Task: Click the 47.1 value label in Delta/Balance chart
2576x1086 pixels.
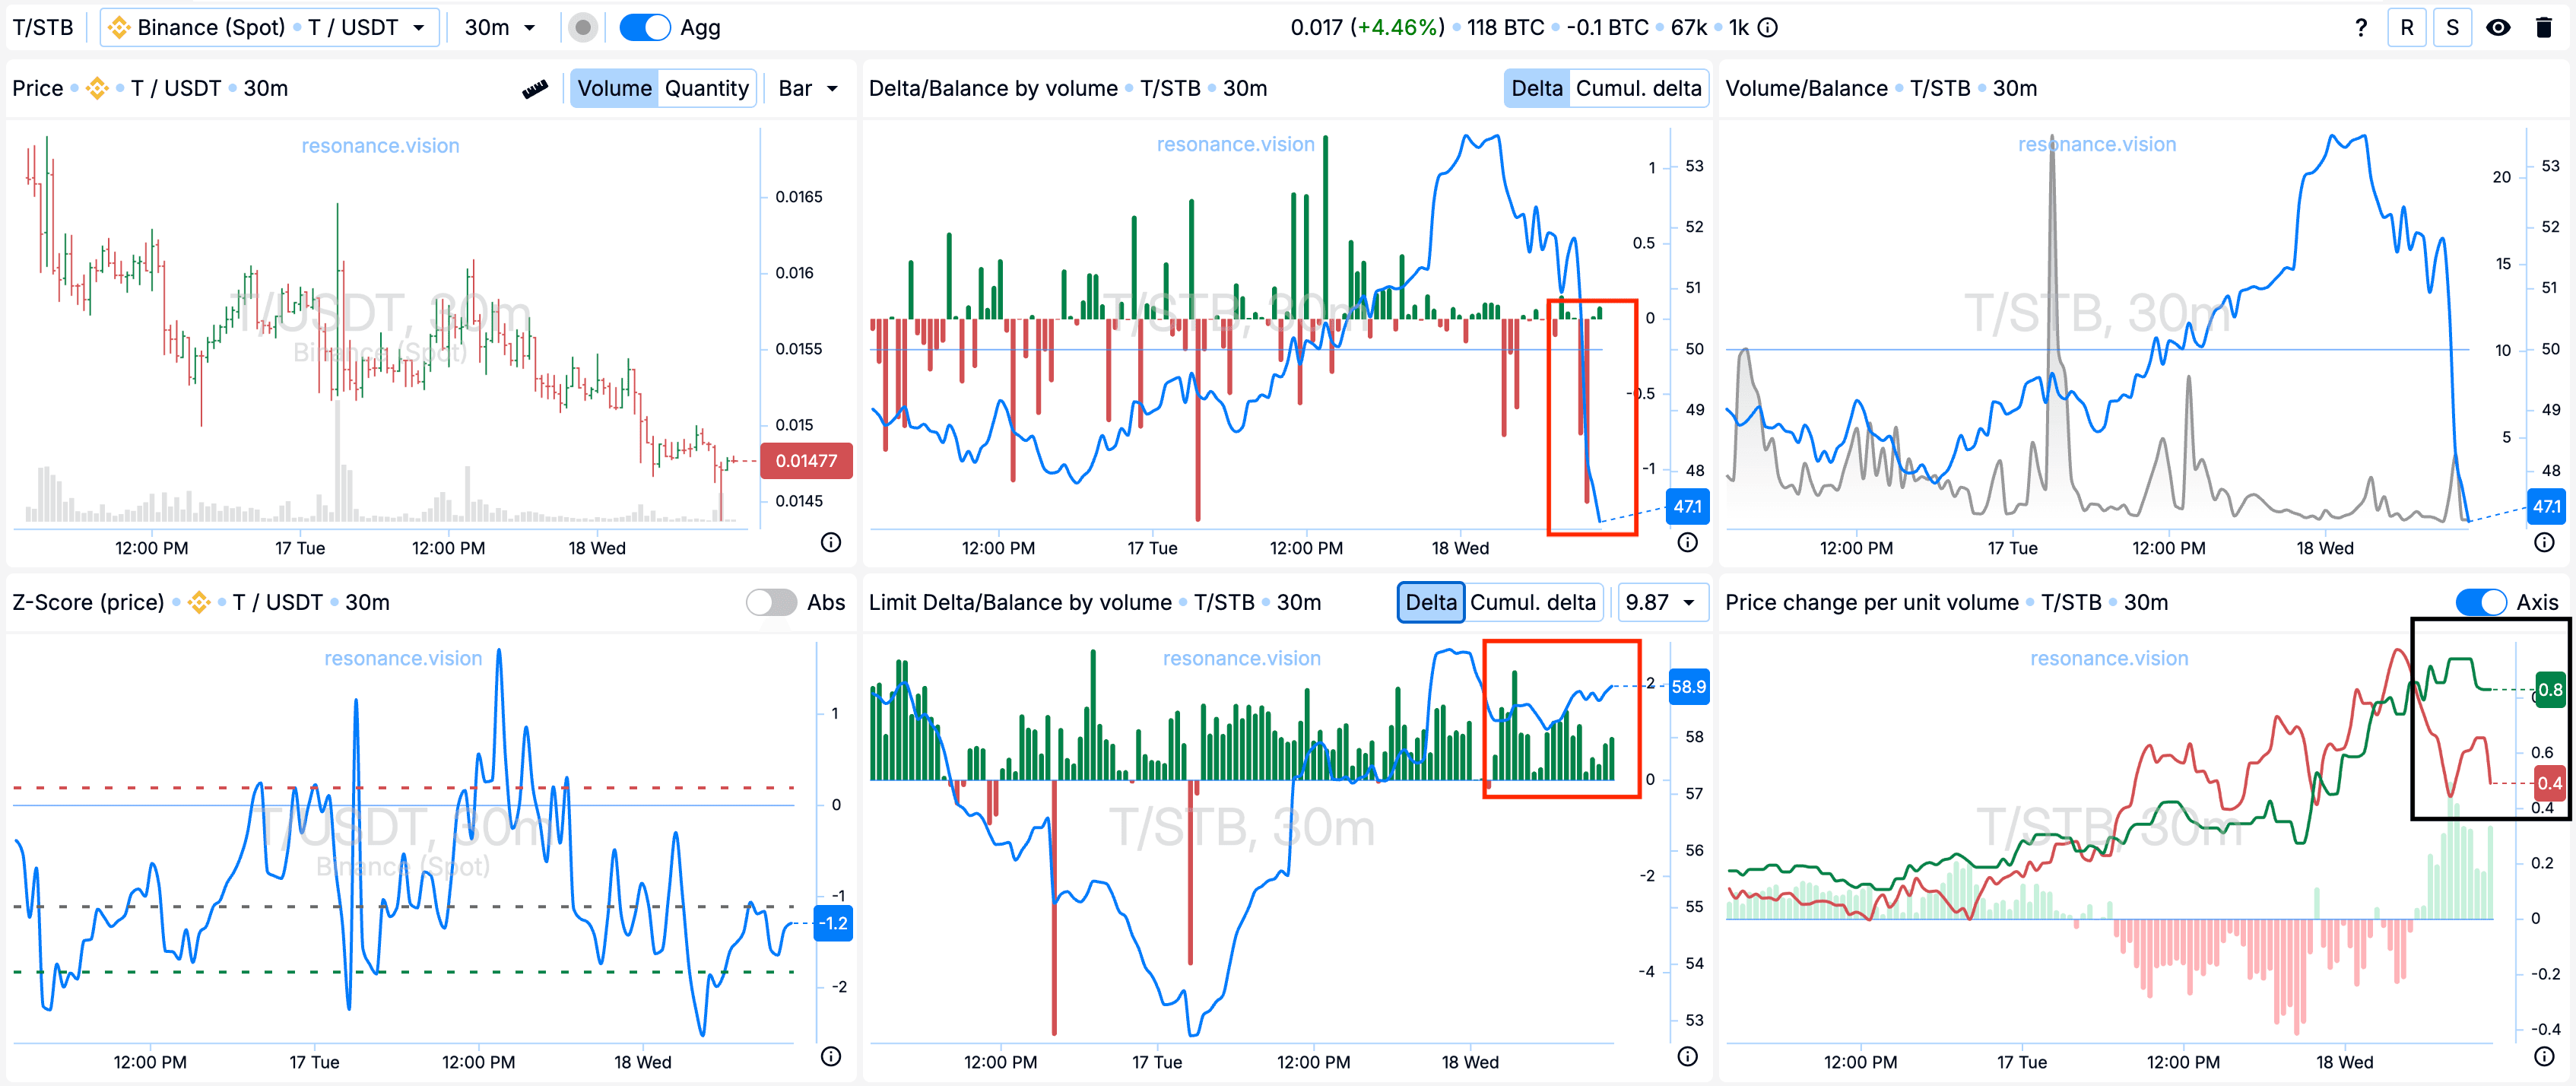Action: pyautogui.click(x=1687, y=507)
